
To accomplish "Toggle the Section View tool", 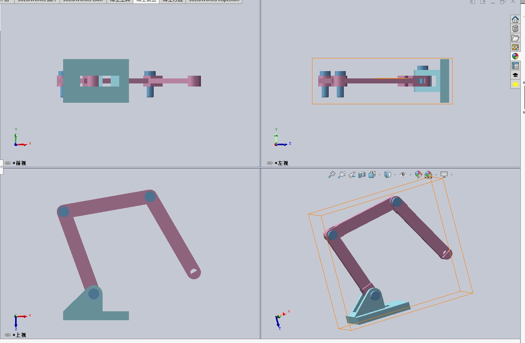I will point(362,175).
